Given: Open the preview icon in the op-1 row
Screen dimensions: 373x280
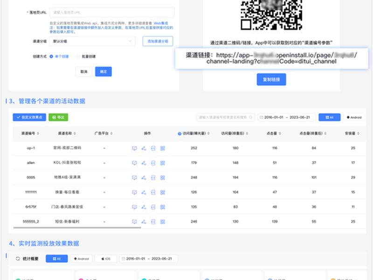Looking at the screenshot, I should coord(134,148).
